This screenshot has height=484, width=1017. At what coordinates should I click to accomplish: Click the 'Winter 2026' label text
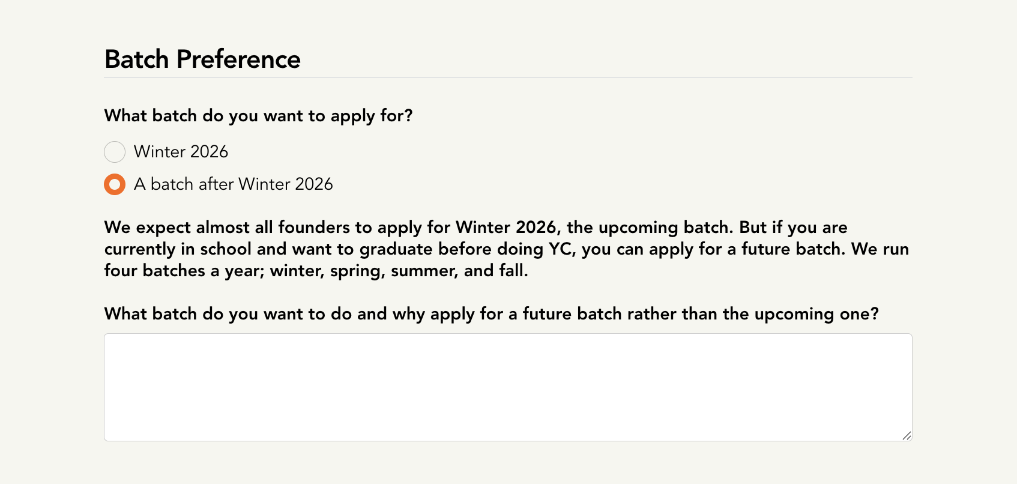[x=181, y=152]
